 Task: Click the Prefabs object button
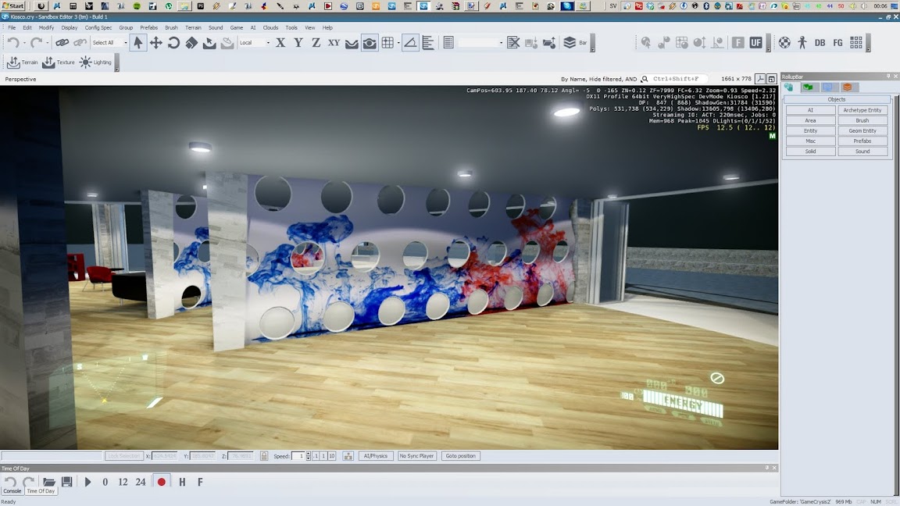(x=862, y=141)
